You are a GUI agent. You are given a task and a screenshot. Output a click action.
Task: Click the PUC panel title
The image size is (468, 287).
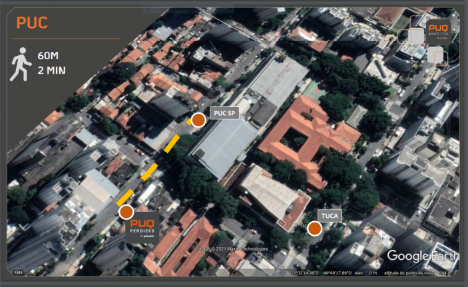(32, 23)
